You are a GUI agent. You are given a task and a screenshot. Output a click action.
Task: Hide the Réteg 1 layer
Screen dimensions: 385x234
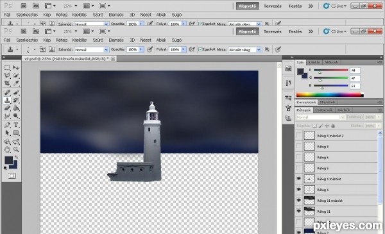[x=298, y=189]
